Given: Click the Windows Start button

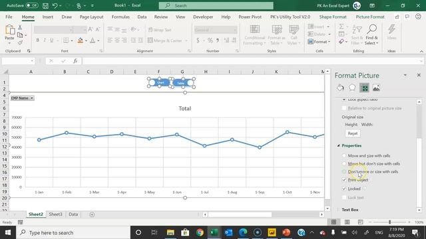Looking at the screenshot, I should (x=8, y=232).
